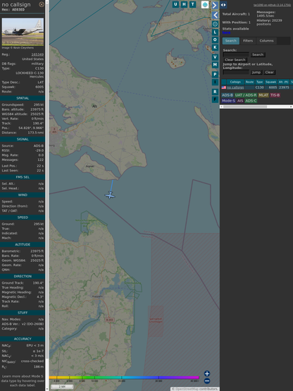Open the aircraft photo thumbnail
This screenshot has width=293, height=391.
point(23,32)
